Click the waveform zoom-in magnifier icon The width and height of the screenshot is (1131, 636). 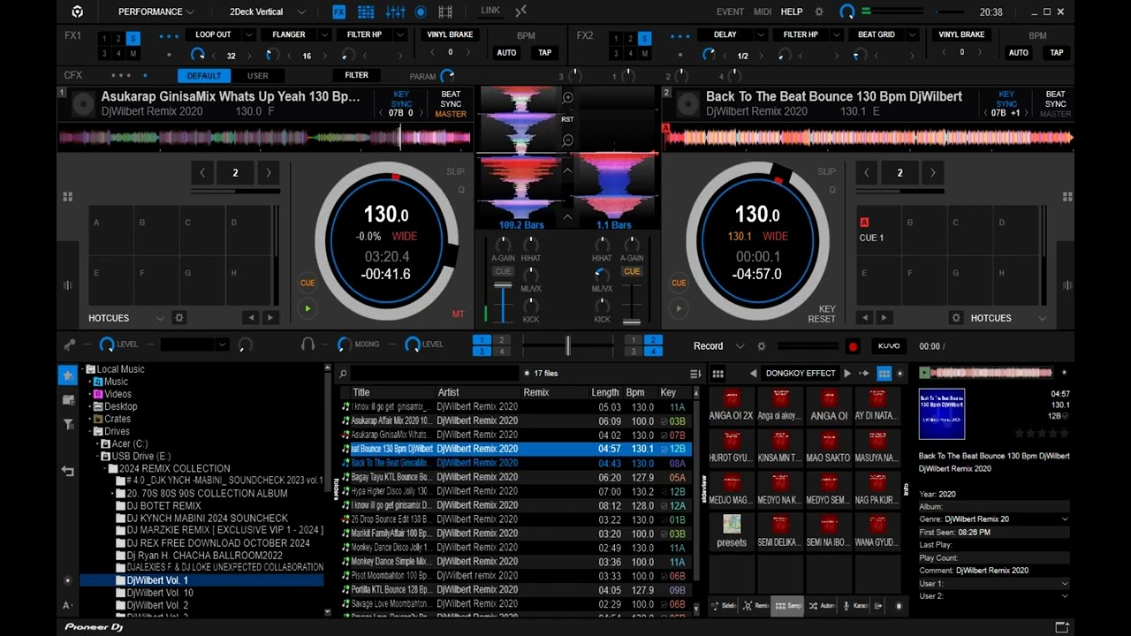[x=568, y=98]
